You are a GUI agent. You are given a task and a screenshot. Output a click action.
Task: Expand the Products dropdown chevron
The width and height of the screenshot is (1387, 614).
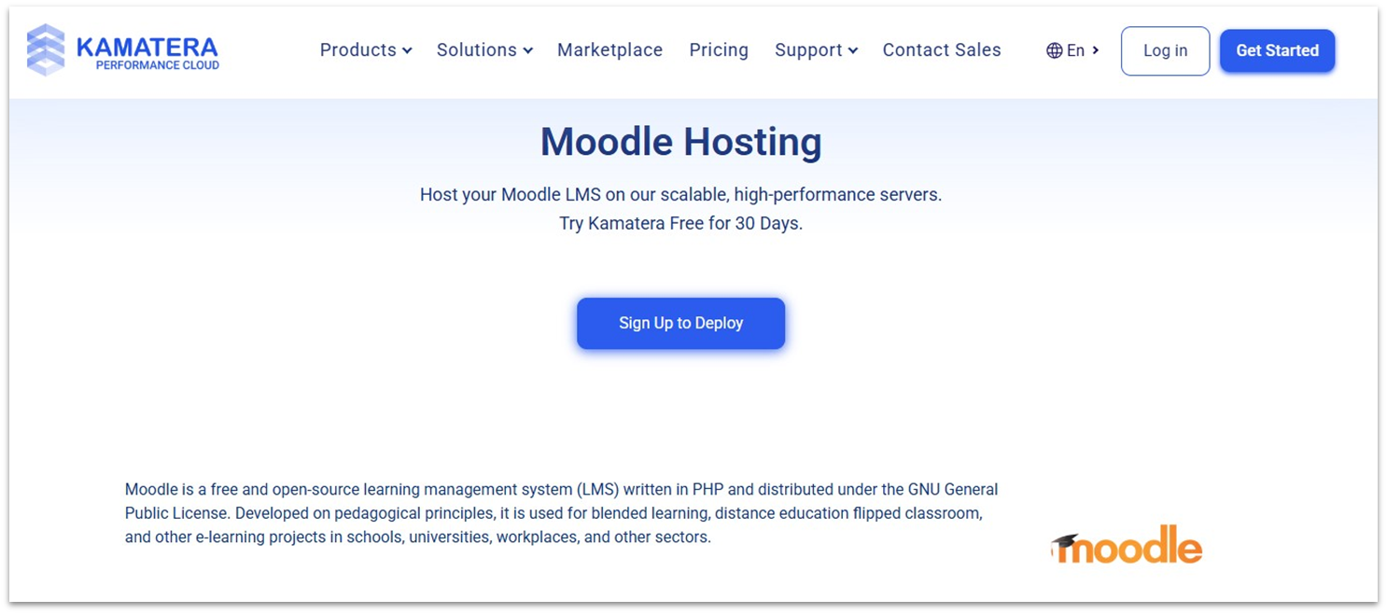click(407, 51)
